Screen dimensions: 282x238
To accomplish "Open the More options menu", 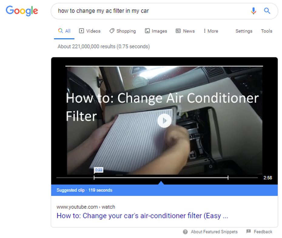I will pyautogui.click(x=211, y=31).
